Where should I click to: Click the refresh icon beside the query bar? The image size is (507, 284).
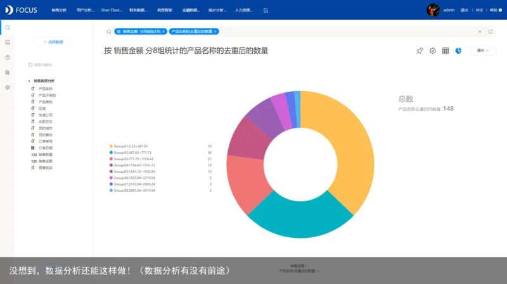(x=491, y=32)
